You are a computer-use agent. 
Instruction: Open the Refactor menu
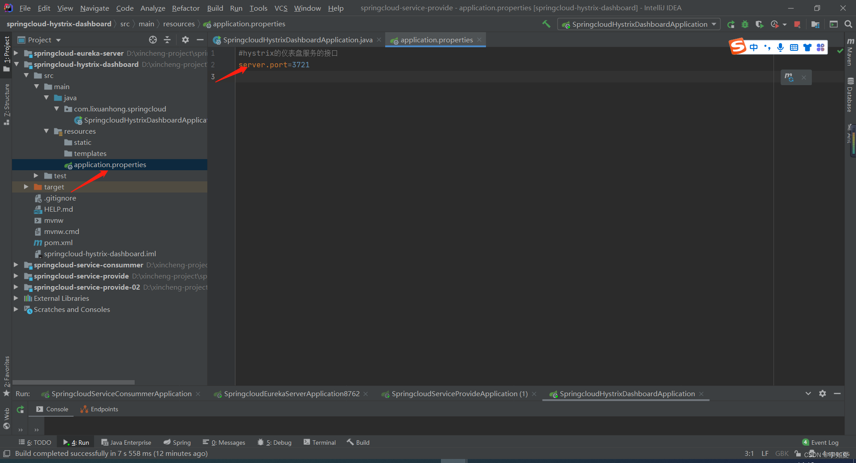185,8
